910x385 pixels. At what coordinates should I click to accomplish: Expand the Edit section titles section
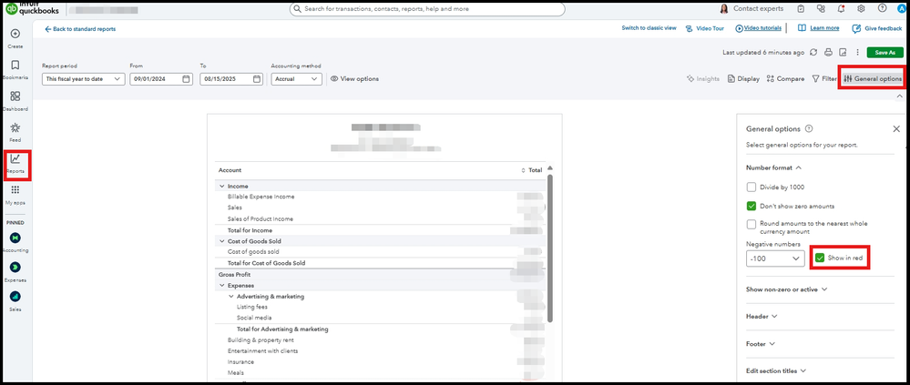coord(778,371)
